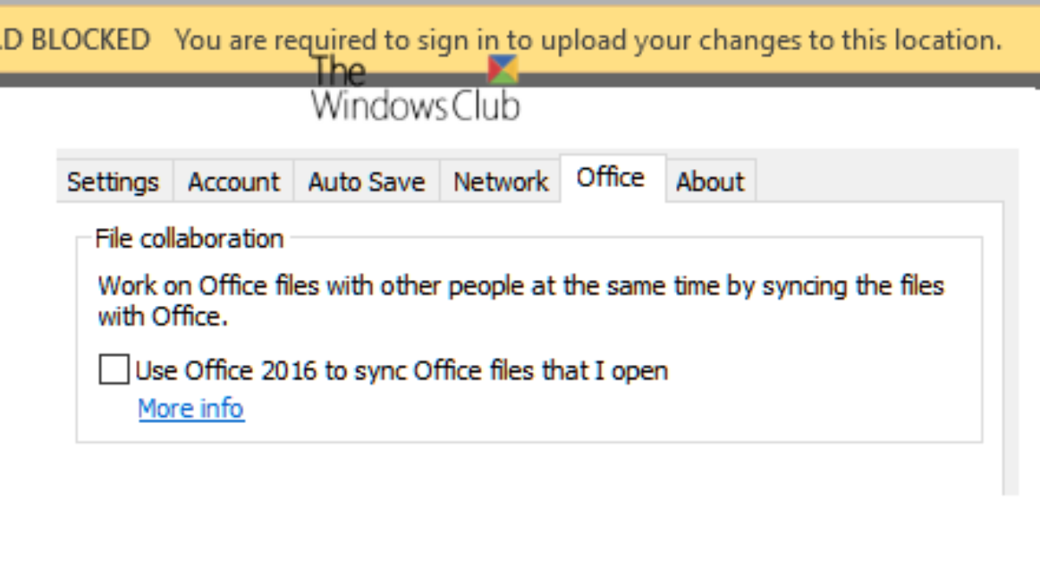This screenshot has height=585, width=1040.
Task: Click the word 'The' in the watermark
Action: 340,71
